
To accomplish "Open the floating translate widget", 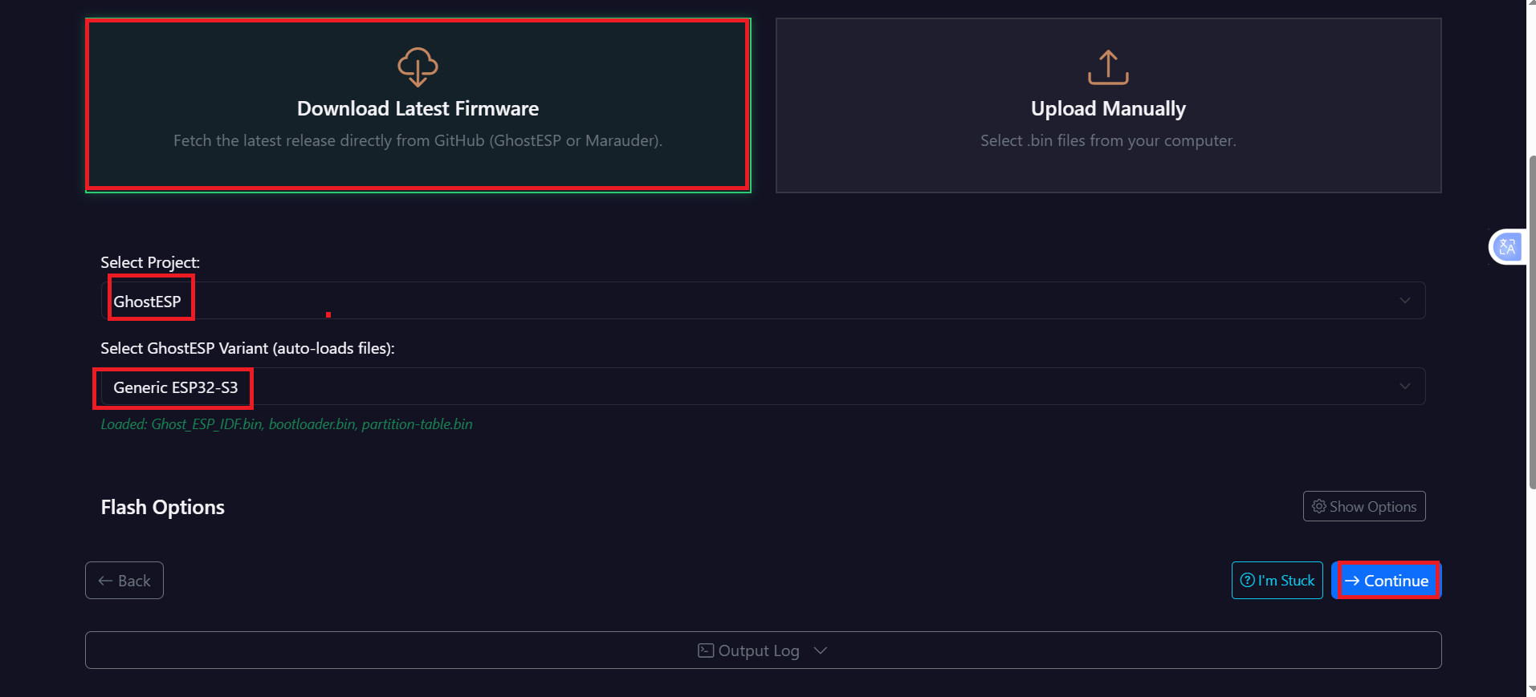I will 1507,247.
